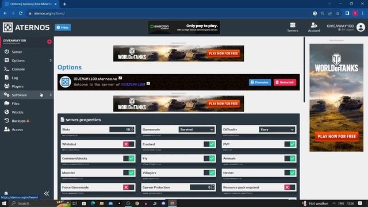The width and height of the screenshot is (368, 207).
Task: Toggle Resource pack required switch
Action: click(290, 187)
